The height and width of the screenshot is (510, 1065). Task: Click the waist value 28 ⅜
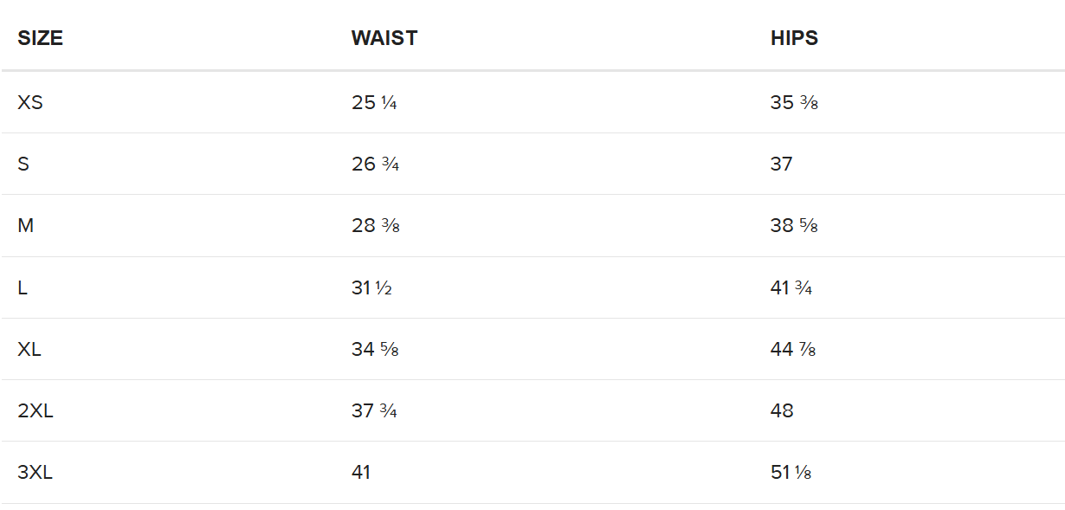click(375, 225)
